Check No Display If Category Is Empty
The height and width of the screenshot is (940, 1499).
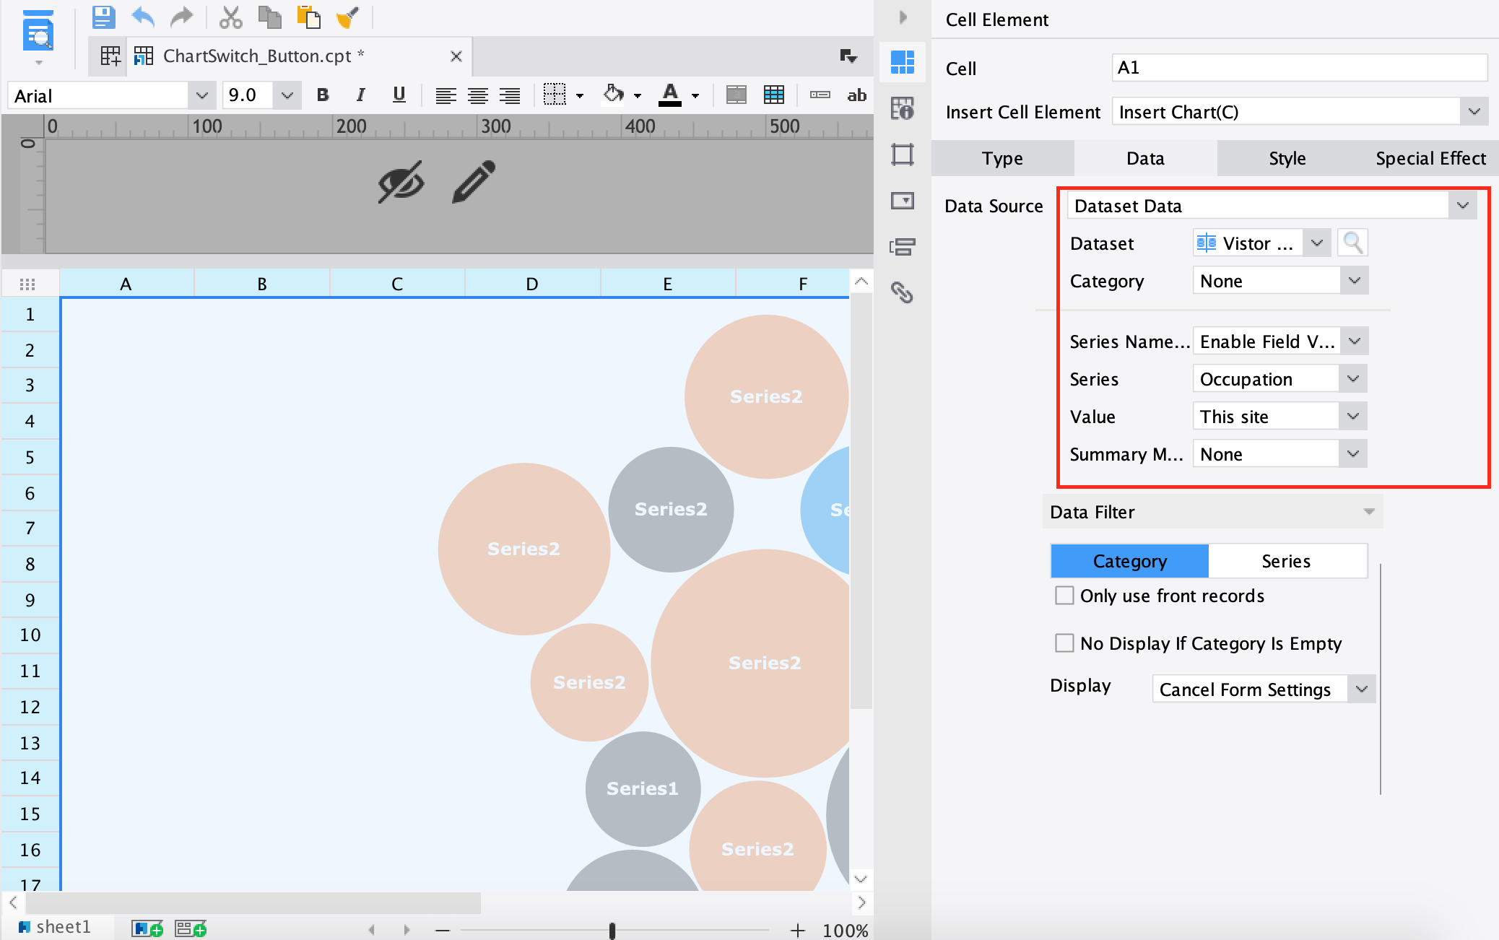(1064, 643)
